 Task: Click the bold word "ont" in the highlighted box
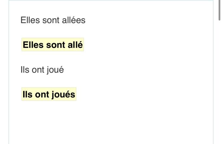[42, 94]
